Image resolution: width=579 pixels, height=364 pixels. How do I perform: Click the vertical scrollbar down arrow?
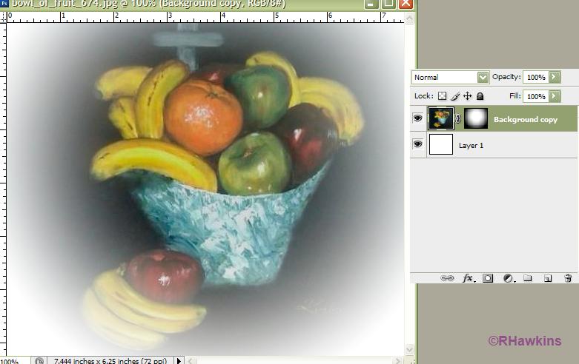point(409,348)
